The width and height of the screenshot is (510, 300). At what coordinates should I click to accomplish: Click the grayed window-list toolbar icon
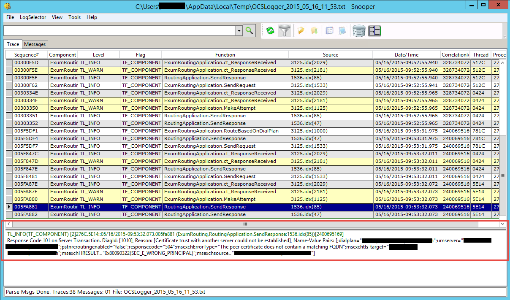330,30
